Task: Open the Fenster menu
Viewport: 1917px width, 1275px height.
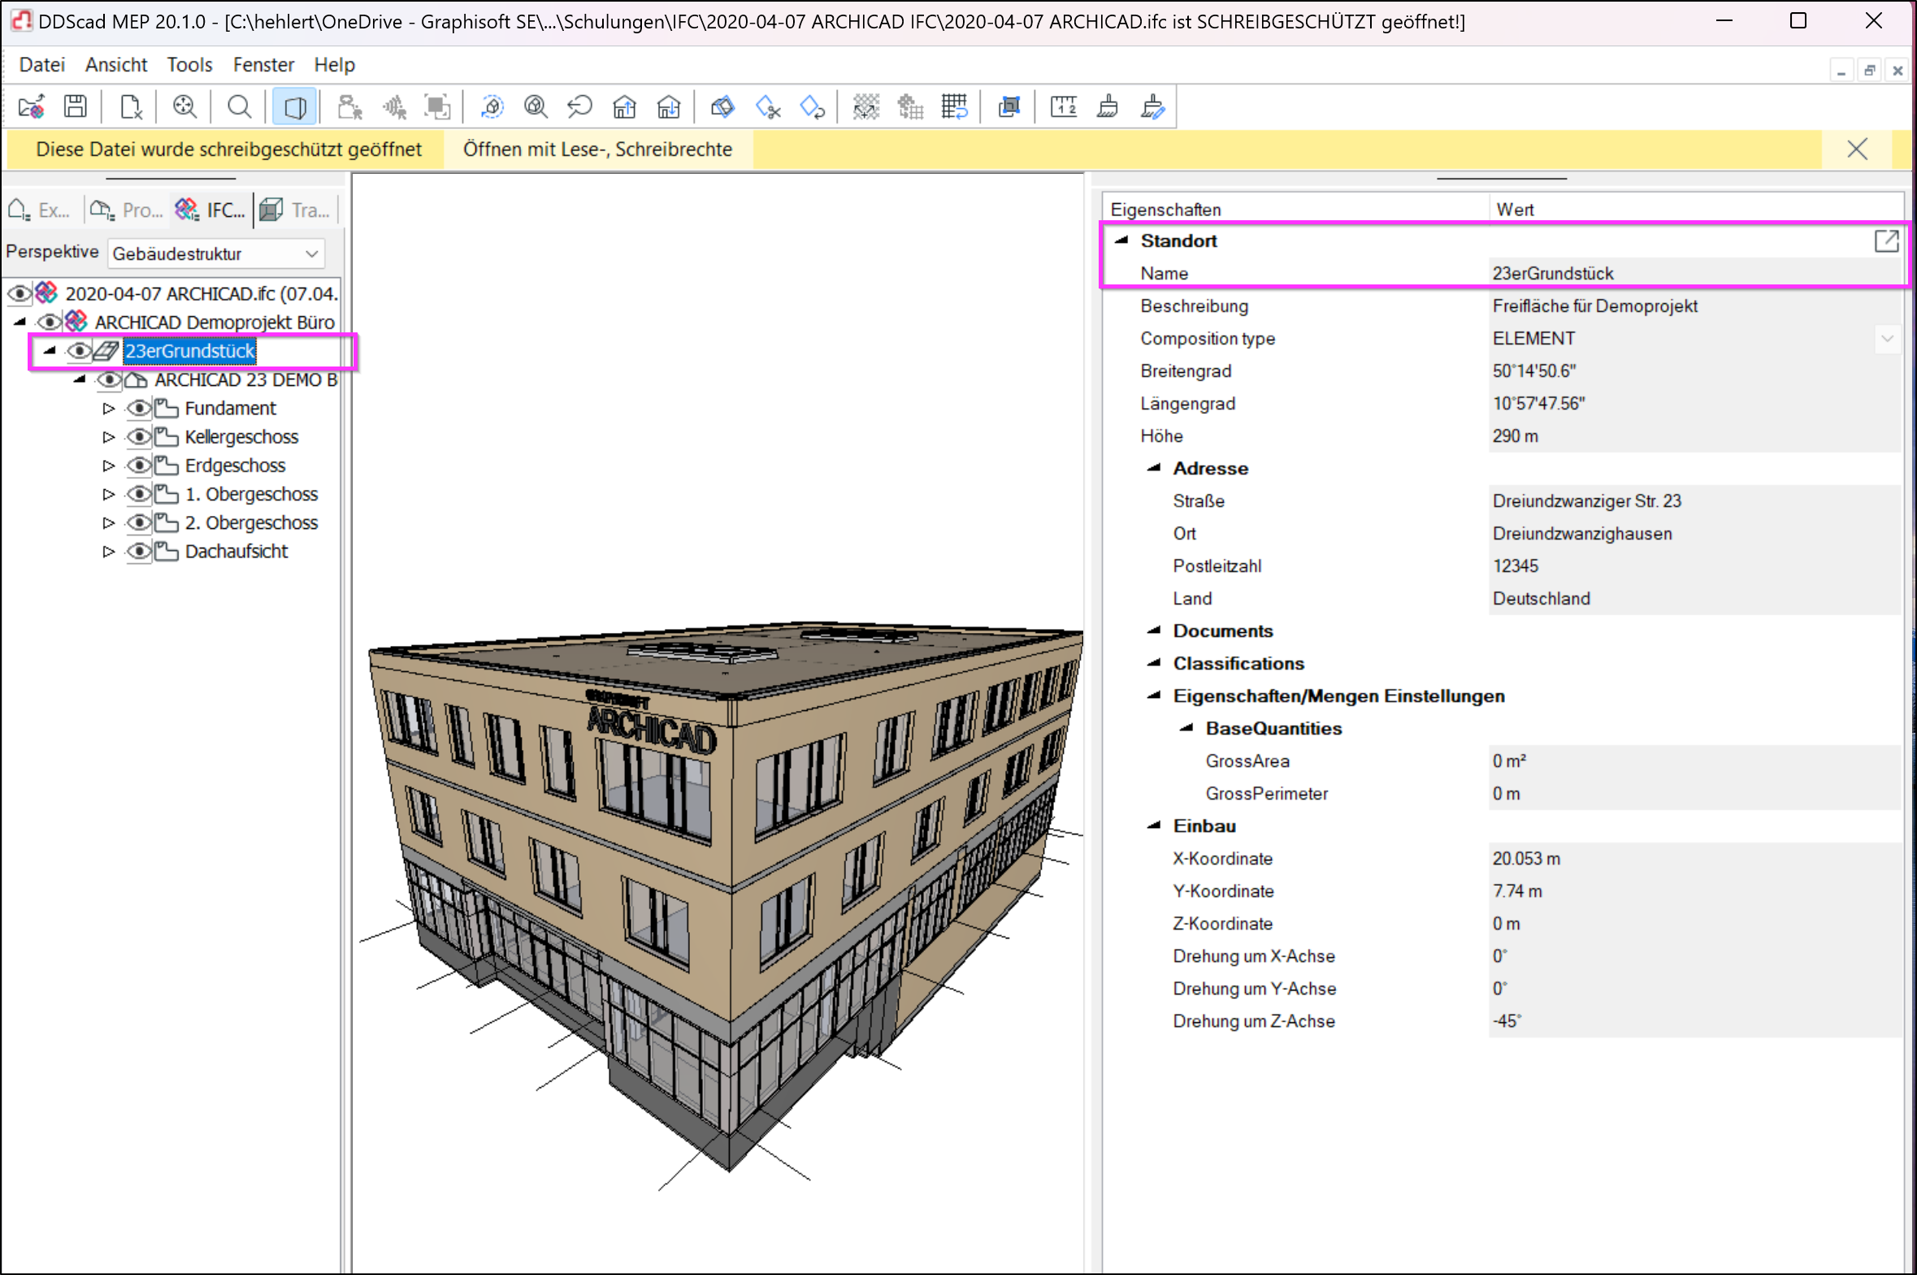Action: [x=263, y=64]
